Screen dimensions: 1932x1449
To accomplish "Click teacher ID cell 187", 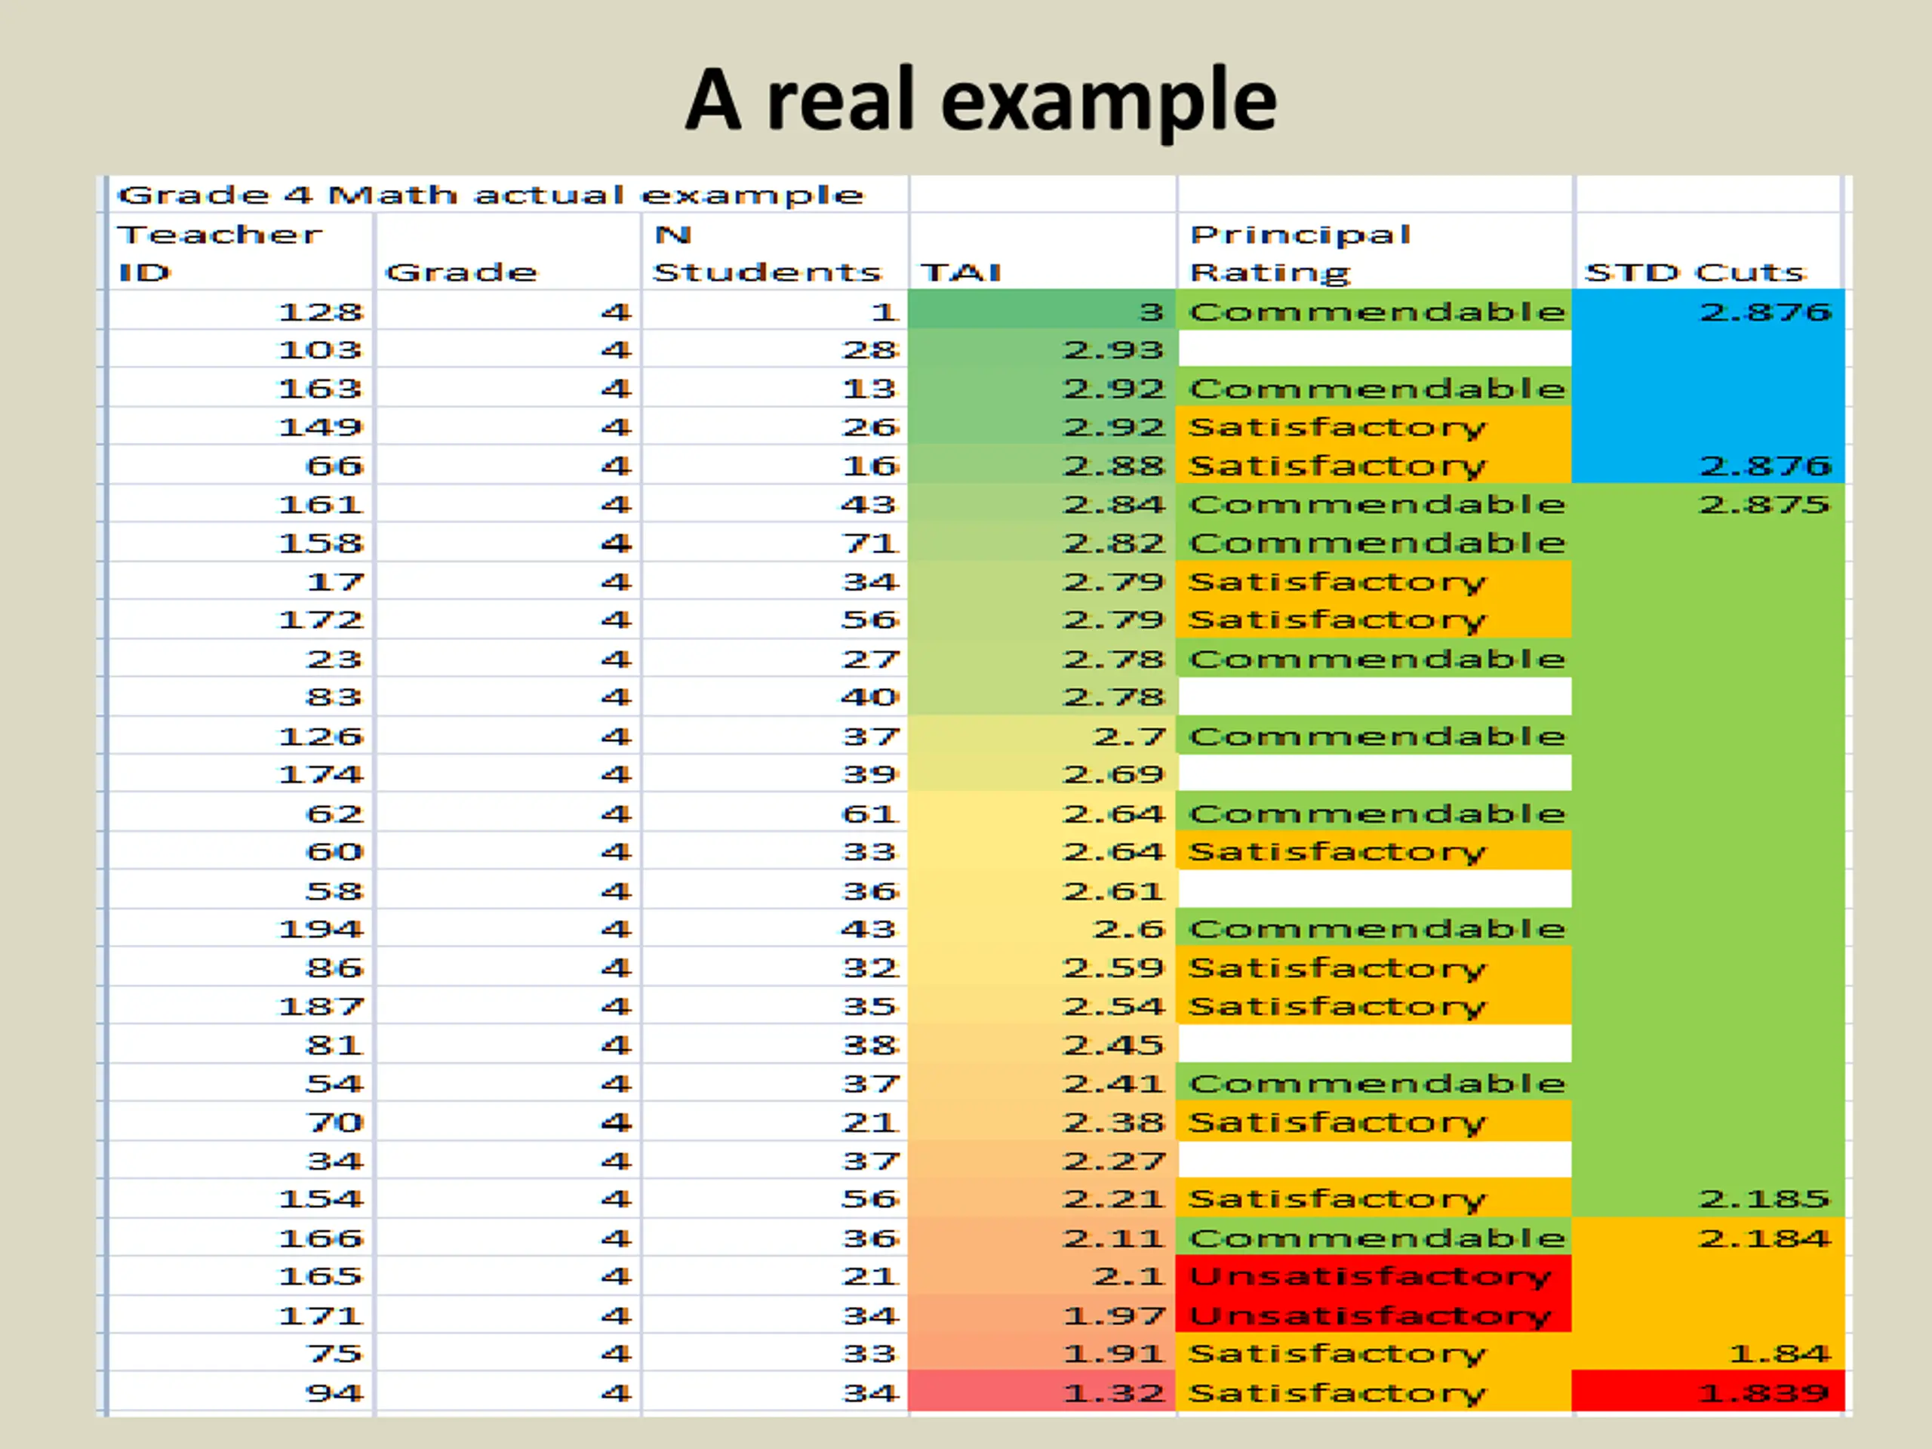I will [240, 1005].
